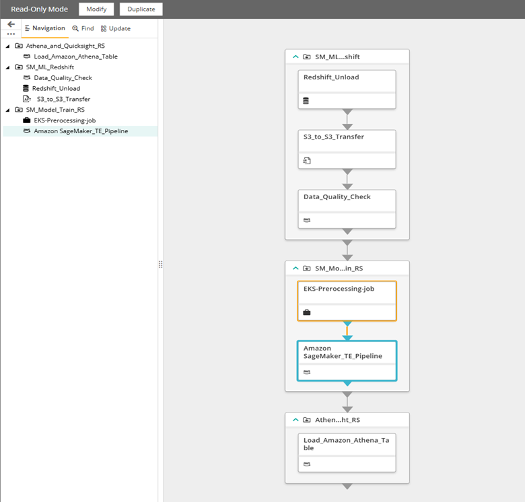Image resolution: width=525 pixels, height=502 pixels.
Task: Select Data_Quality_Check in the tree
Action: (x=63, y=78)
